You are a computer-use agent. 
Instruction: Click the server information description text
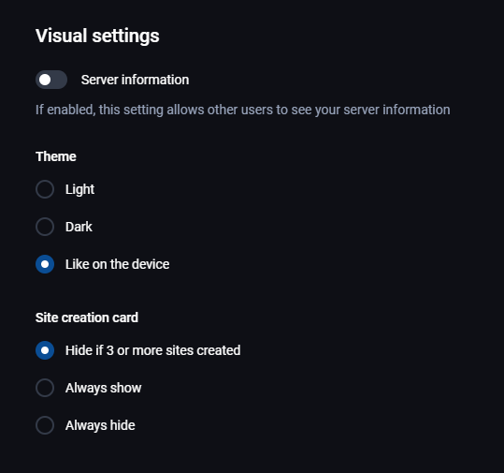click(243, 110)
